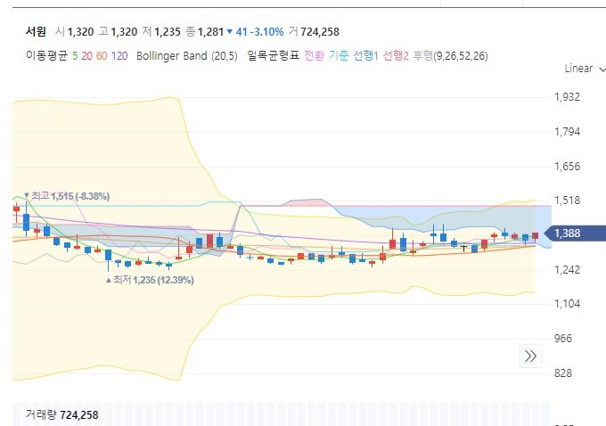The image size is (606, 426).
Task: Select the 120-day moving average label
Action: tap(119, 56)
